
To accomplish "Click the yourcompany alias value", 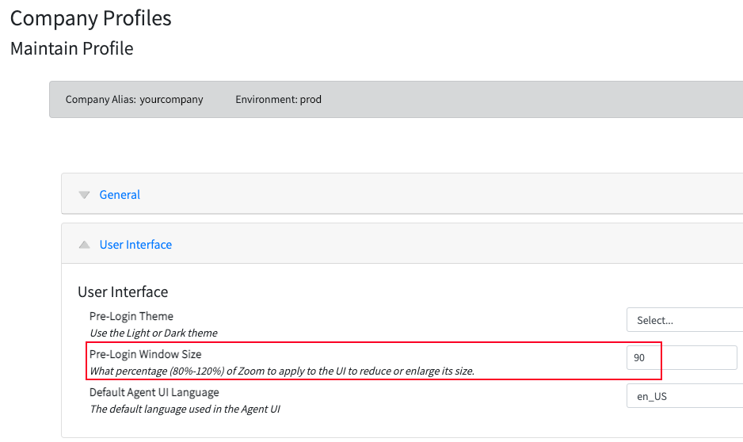I will tap(171, 100).
